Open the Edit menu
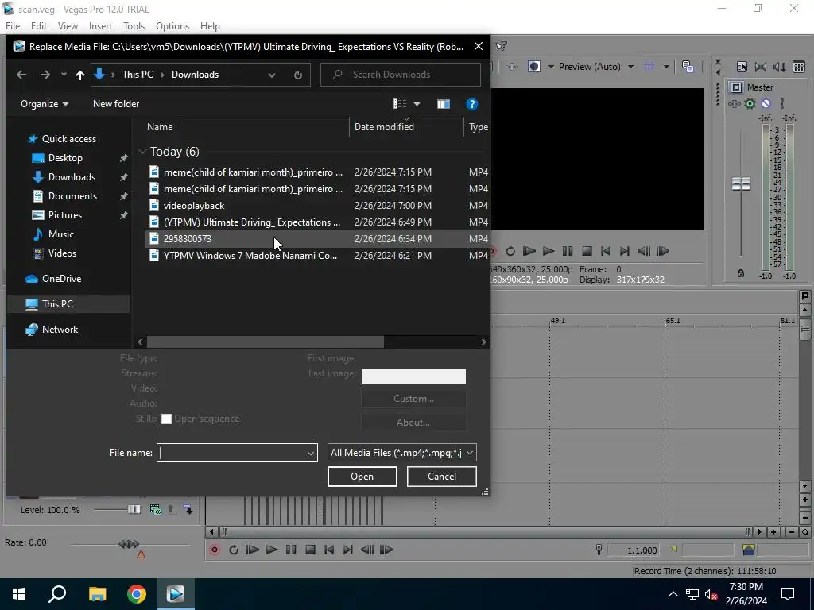This screenshot has width=814, height=610. (x=39, y=26)
